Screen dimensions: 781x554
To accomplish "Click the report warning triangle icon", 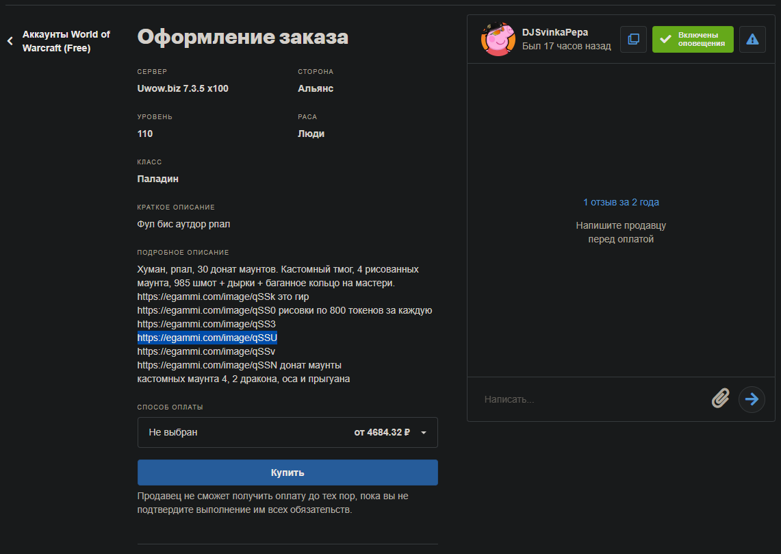I will 752,39.
